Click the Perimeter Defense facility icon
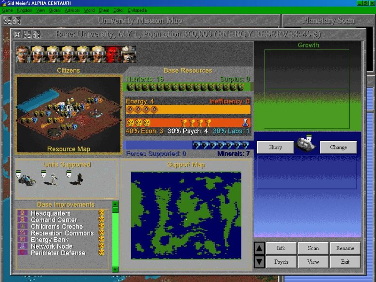The image size is (376, 282). [22, 253]
